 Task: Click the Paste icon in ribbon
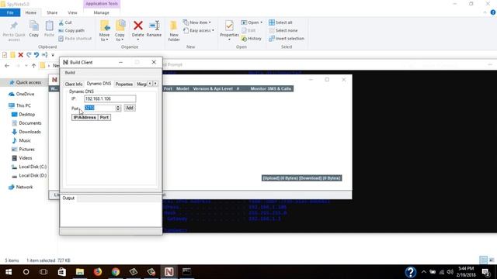click(x=49, y=26)
